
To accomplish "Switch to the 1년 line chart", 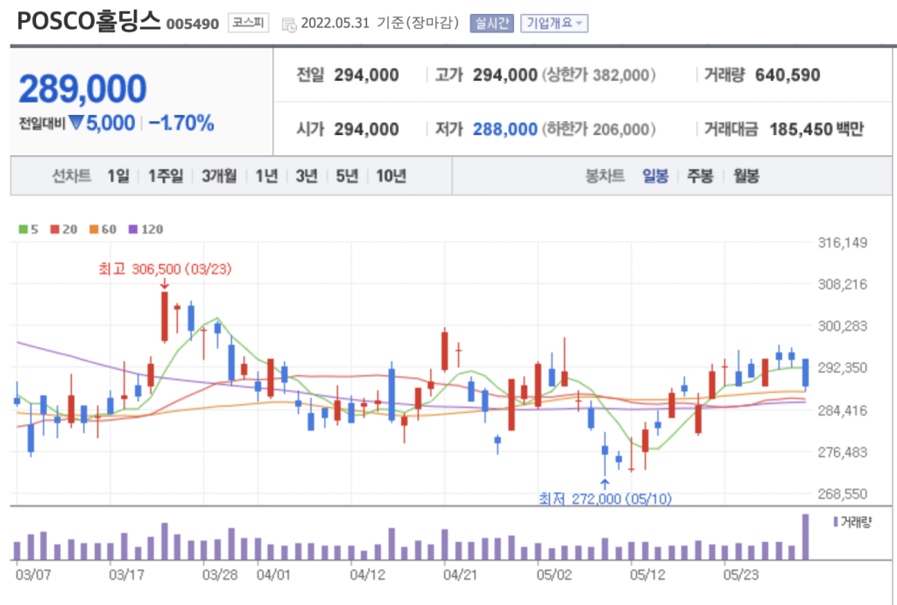I will [x=266, y=176].
